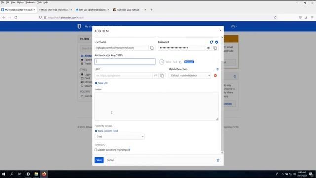Viewport: 316px width, 178px height.
Task: Click the Bitwarden shield logo
Action: 79,26
